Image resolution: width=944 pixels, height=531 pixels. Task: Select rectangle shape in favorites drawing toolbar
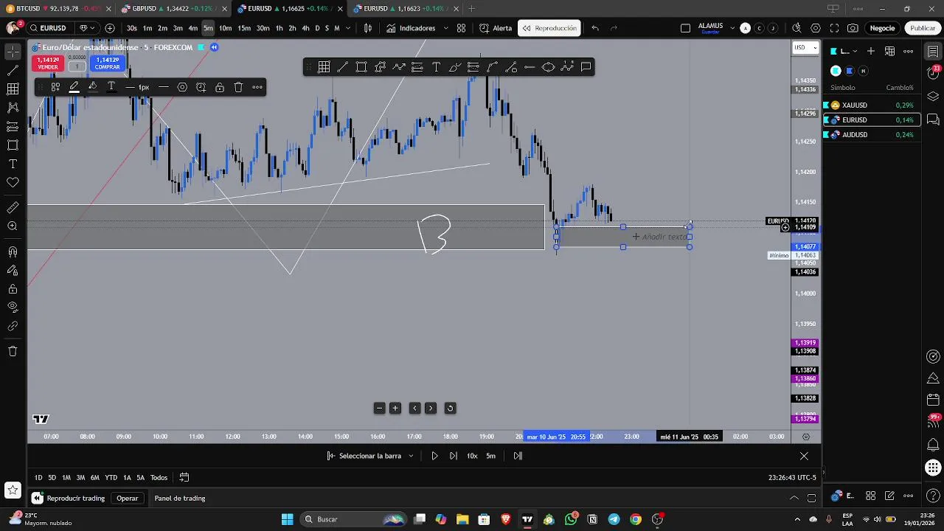pos(361,67)
